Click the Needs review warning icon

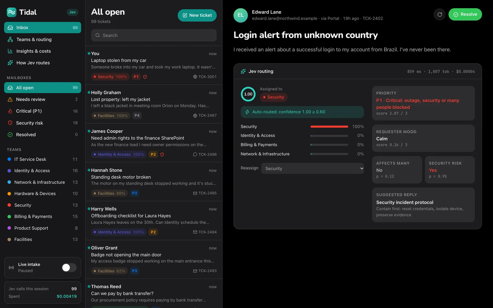(10, 99)
